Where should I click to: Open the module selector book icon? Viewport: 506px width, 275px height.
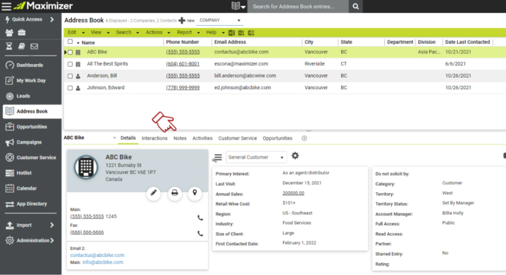click(238, 6)
